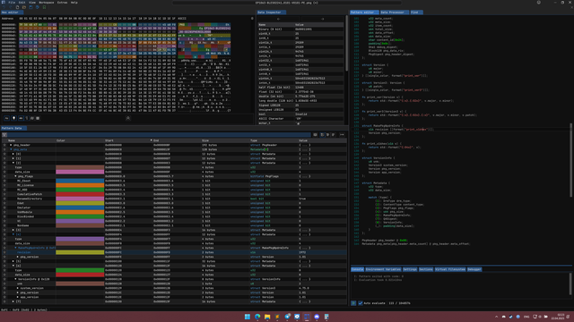
Task: Click the Steam icon in the system tray
Action: click(511, 317)
